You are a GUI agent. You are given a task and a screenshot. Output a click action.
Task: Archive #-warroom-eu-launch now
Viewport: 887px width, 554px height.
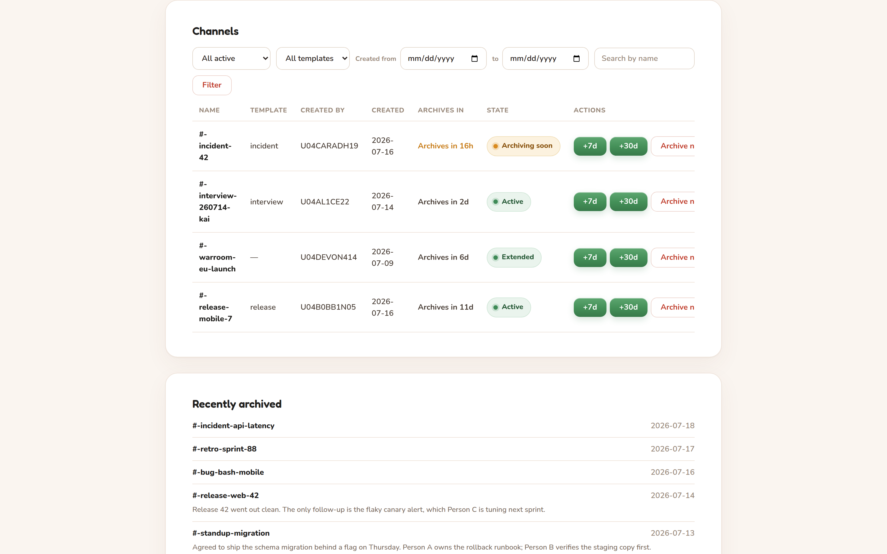point(673,257)
